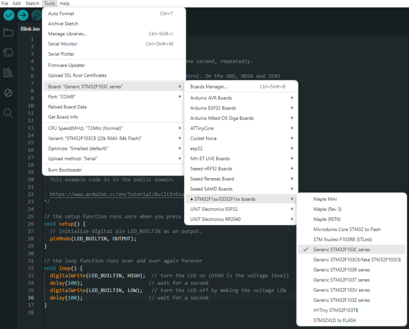The width and height of the screenshot is (409, 329).
Task: Open the Sketchbook folder icon
Action: click(8, 33)
